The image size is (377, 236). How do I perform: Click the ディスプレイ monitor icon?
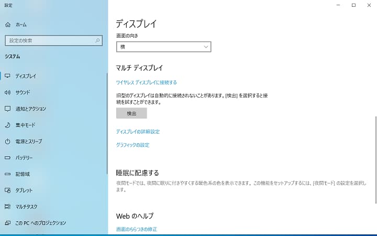[x=7, y=76]
